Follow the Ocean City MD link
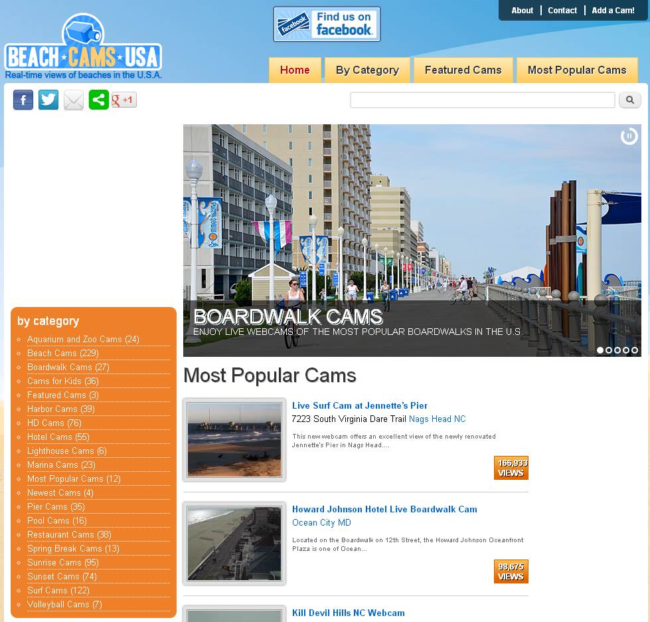 point(322,523)
